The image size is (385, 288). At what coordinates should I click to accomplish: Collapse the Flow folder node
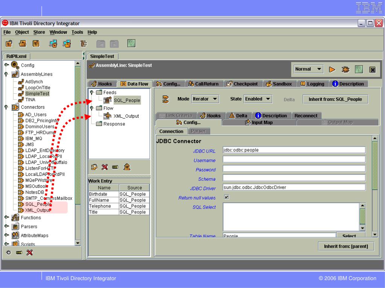pos(92,108)
